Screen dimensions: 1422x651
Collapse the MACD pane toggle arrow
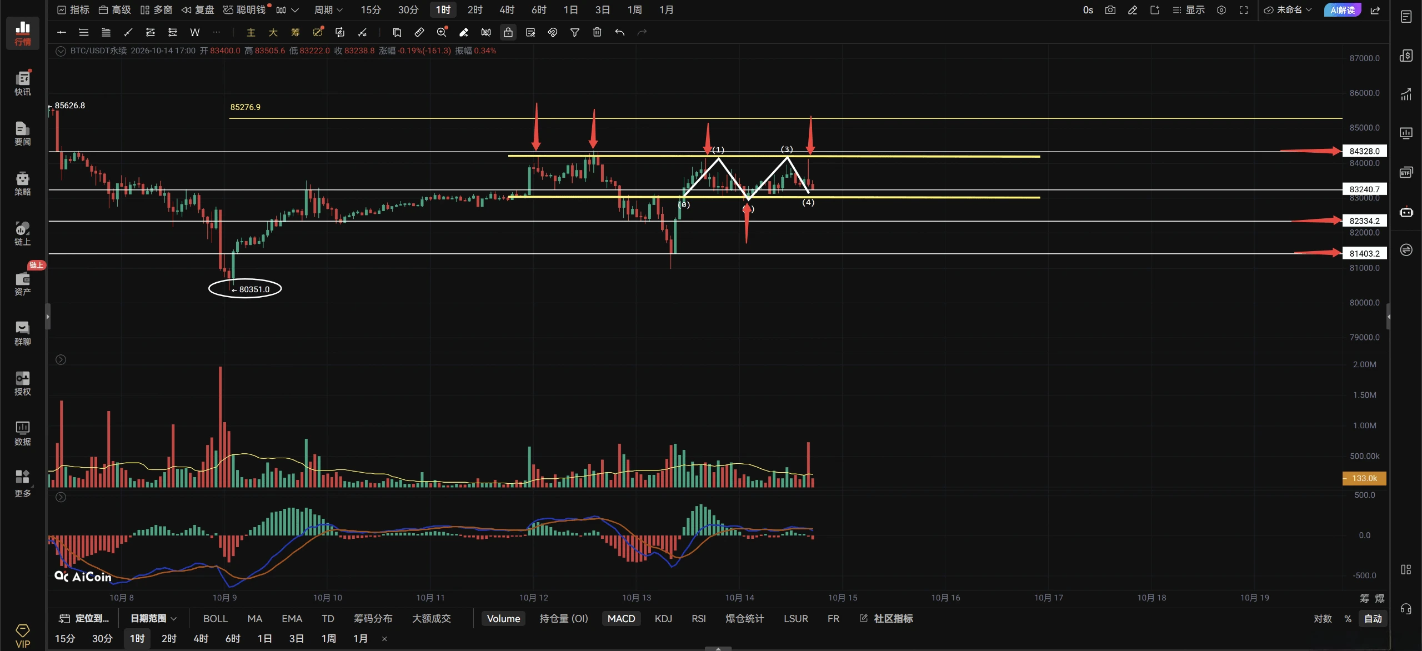click(x=61, y=497)
